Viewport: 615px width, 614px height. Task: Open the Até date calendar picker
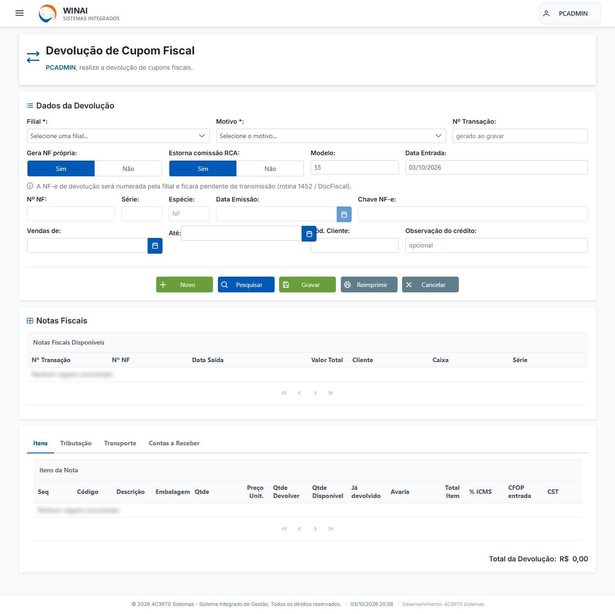pyautogui.click(x=309, y=234)
